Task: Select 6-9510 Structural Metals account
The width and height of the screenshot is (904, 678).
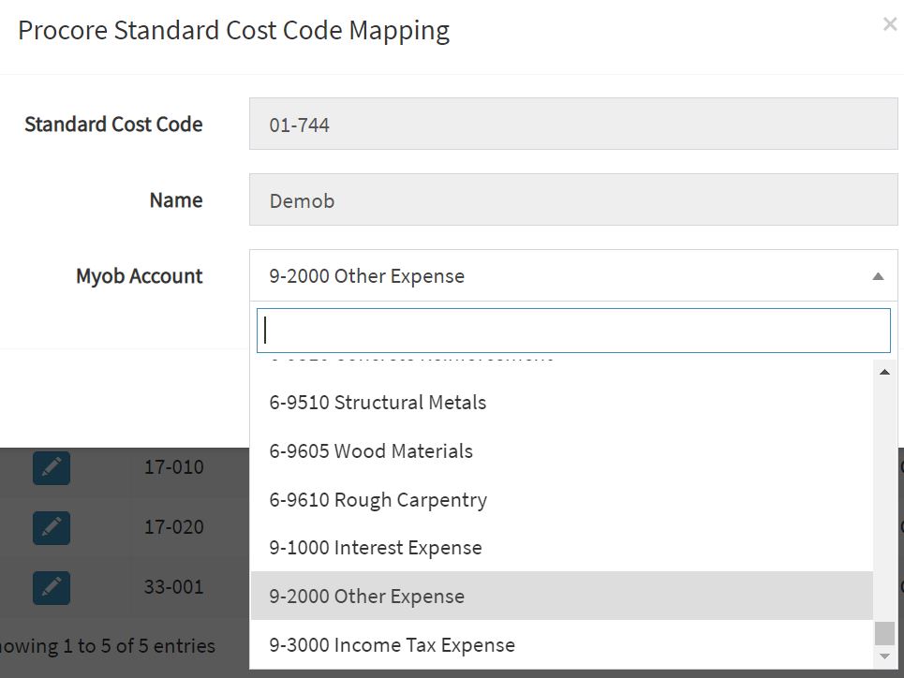Action: click(x=378, y=403)
